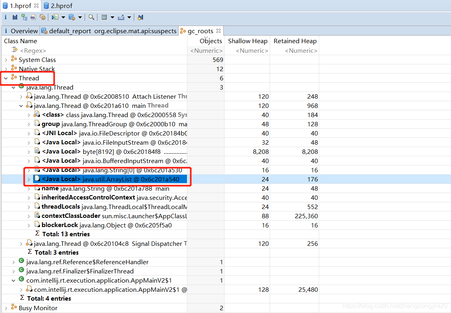Collapse the Thread GC root node
Screen dimensions: 451x313
tap(6, 78)
